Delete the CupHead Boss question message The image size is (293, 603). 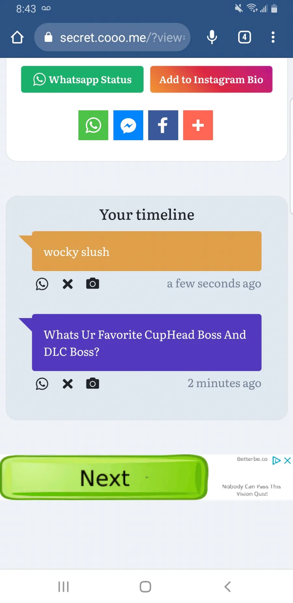(x=68, y=384)
